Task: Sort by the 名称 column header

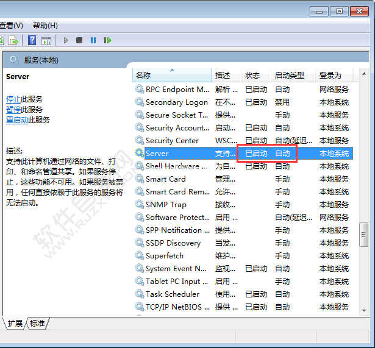Action: click(172, 76)
